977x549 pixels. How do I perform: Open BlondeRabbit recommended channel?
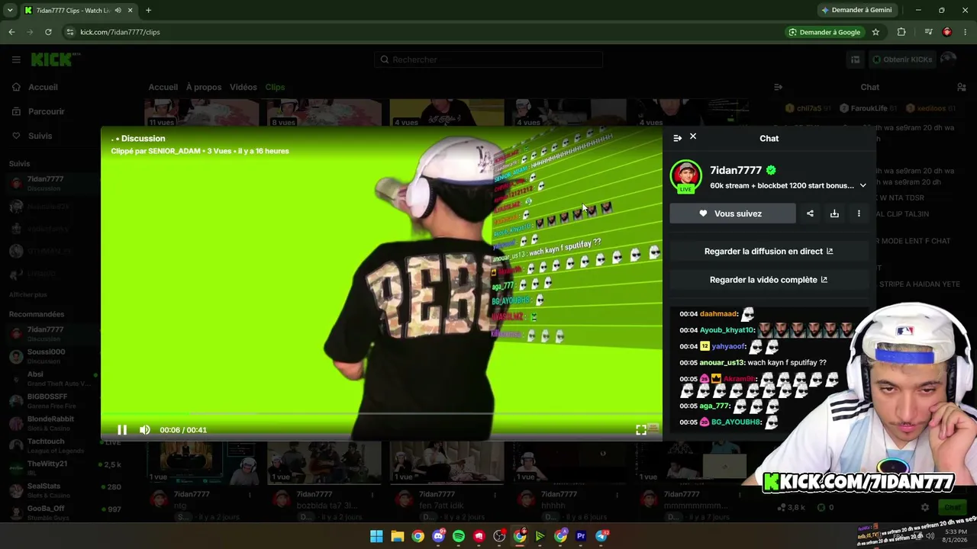pyautogui.click(x=50, y=422)
